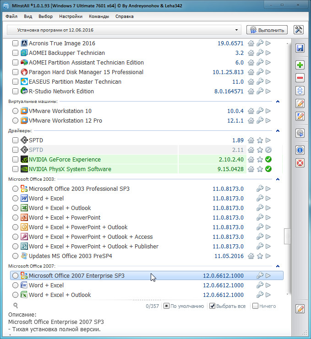Viewport: 311px width, 339px height.
Task: Open the 'Вид' menu
Action: (x=28, y=16)
